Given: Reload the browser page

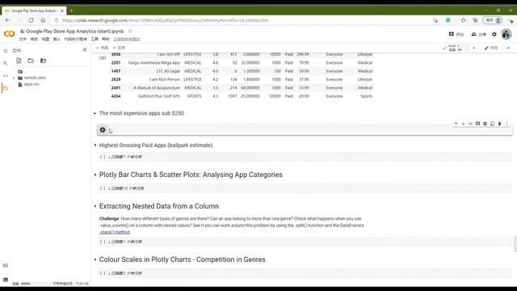Looking at the screenshot, I should pos(31,20).
